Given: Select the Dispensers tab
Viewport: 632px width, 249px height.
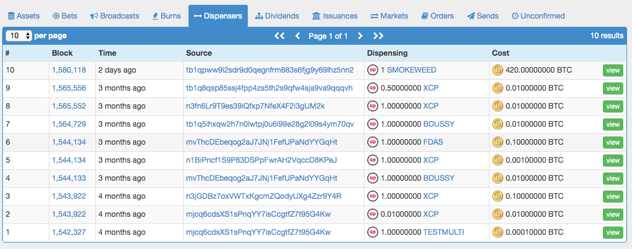Looking at the screenshot, I should [218, 16].
